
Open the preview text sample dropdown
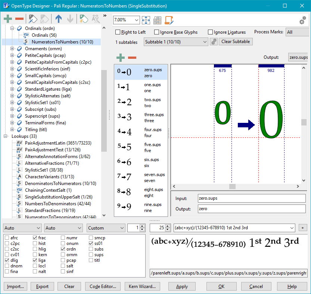click(x=292, y=228)
